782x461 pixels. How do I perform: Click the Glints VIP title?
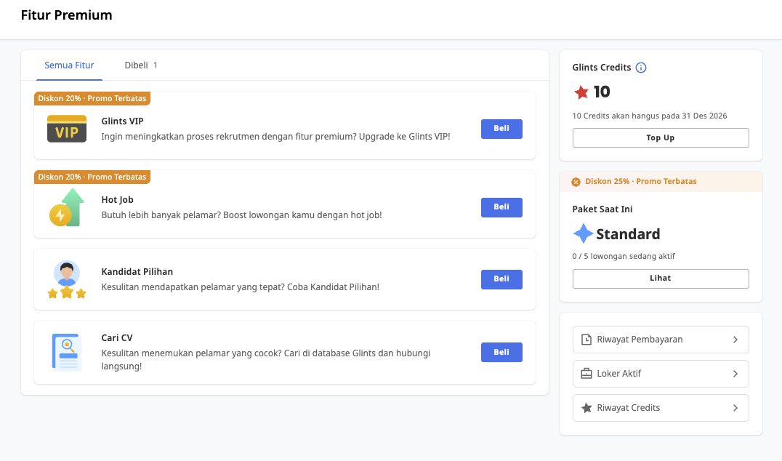[122, 121]
